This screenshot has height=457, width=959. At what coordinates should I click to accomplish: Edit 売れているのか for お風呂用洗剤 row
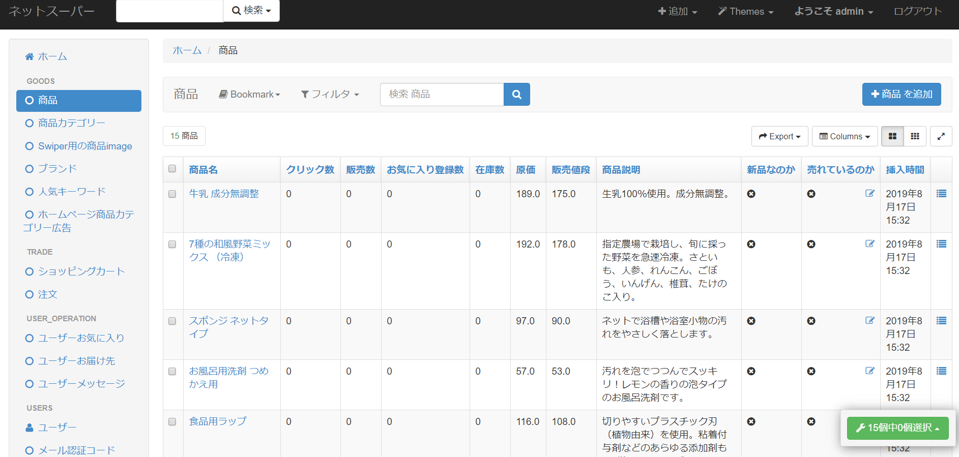(x=870, y=371)
